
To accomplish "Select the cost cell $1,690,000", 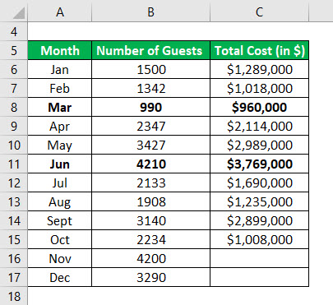I will point(259,183).
